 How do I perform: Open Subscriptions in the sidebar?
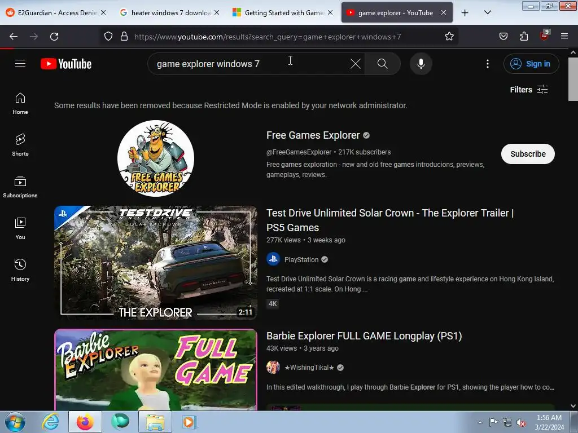20,187
